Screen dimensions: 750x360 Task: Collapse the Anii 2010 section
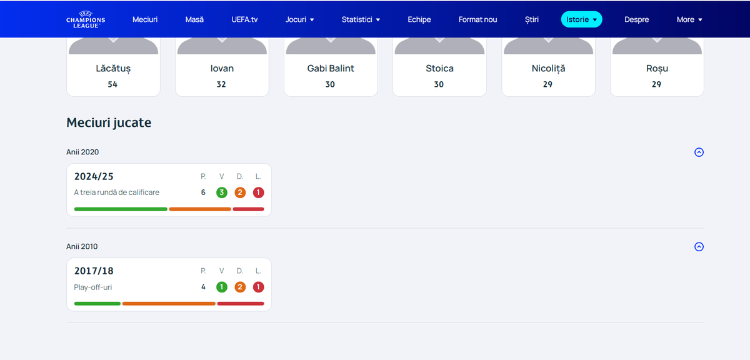pos(699,246)
